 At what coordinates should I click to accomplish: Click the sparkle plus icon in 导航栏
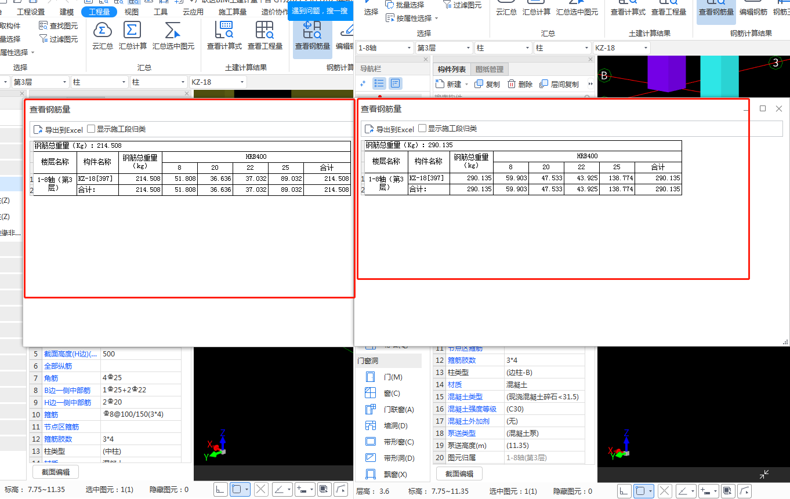pos(363,83)
